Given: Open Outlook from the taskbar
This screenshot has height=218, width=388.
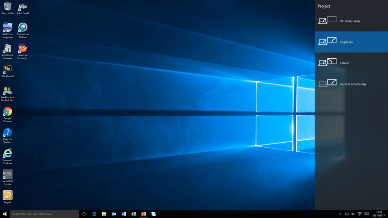Looking at the screenshot, I should click(114, 214).
